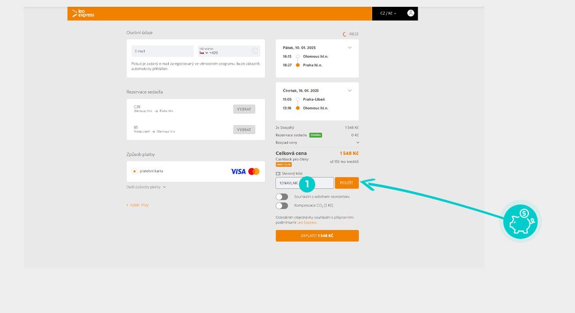Open phone country code dropdown
Screen dimensions: 575x313
(x=204, y=53)
